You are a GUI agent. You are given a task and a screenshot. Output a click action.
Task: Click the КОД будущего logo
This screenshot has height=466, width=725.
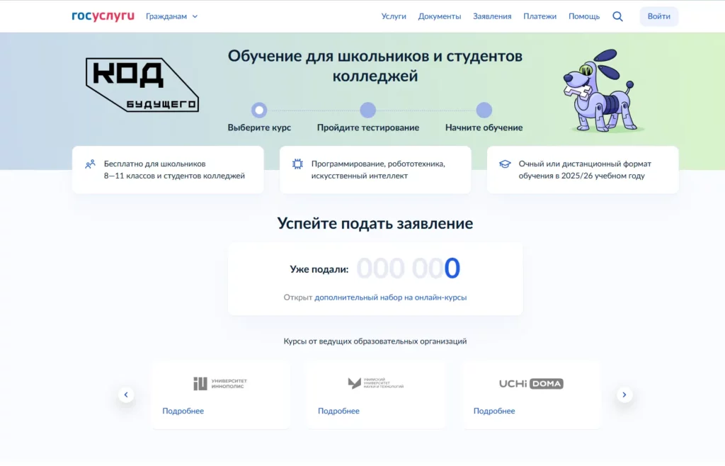tap(141, 84)
